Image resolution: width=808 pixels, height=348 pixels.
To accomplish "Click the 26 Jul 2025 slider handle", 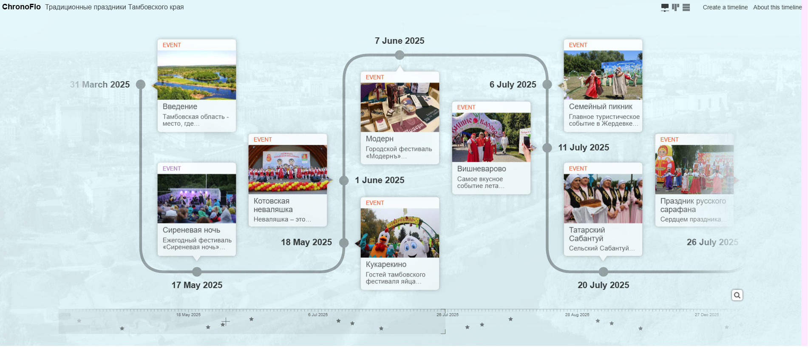I will click(443, 321).
